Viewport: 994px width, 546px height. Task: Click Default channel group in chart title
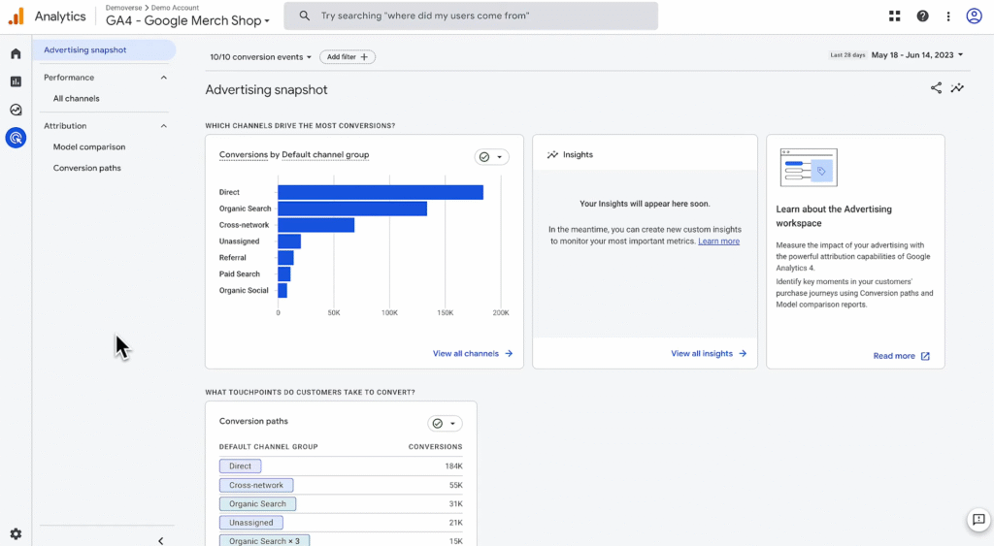coord(325,154)
